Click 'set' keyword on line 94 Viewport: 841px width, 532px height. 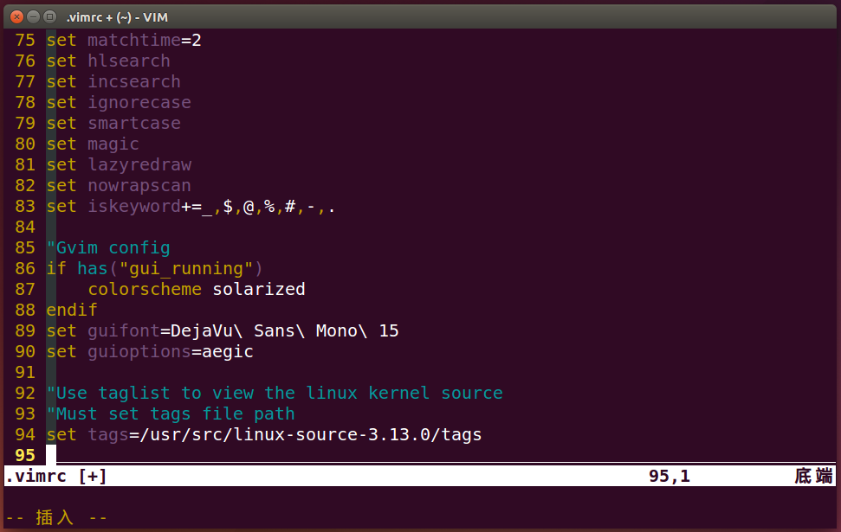click(x=61, y=435)
